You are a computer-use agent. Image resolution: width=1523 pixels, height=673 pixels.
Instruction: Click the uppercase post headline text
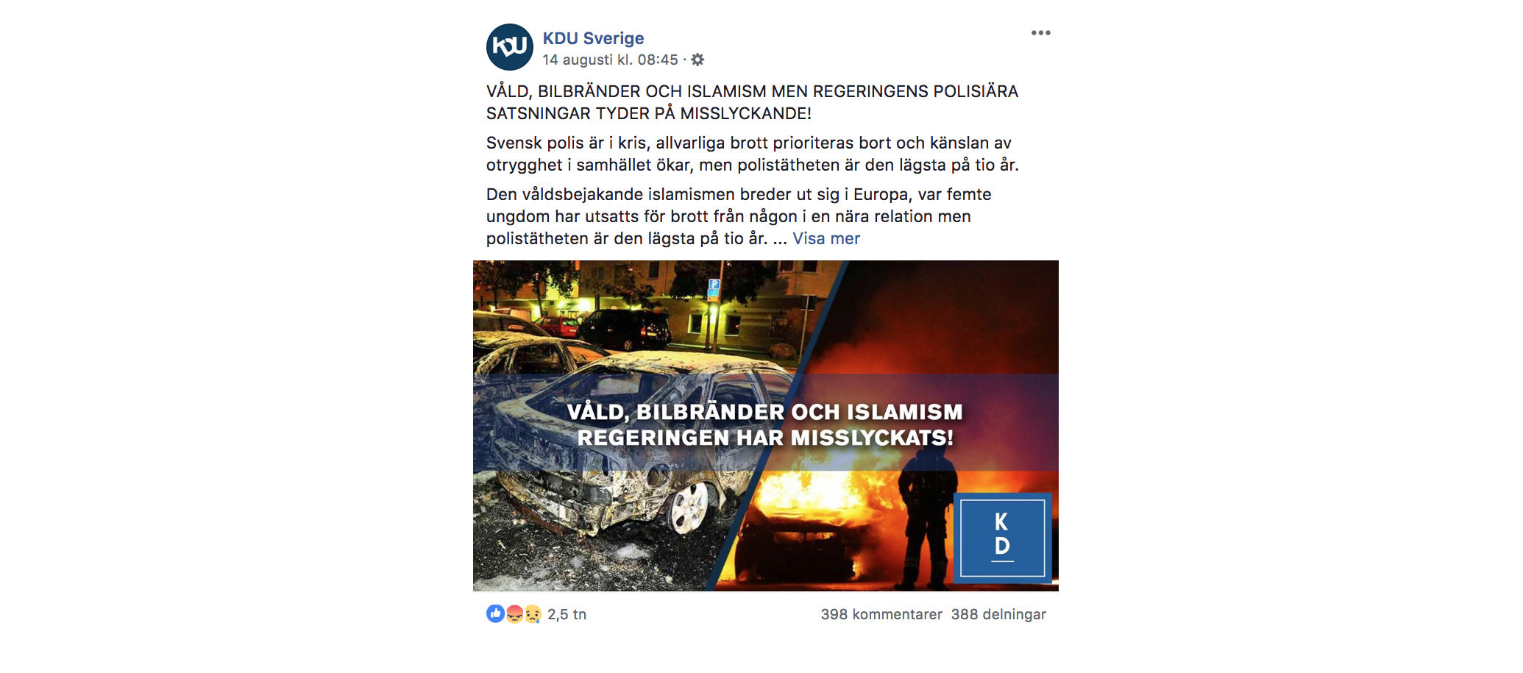tap(752, 102)
